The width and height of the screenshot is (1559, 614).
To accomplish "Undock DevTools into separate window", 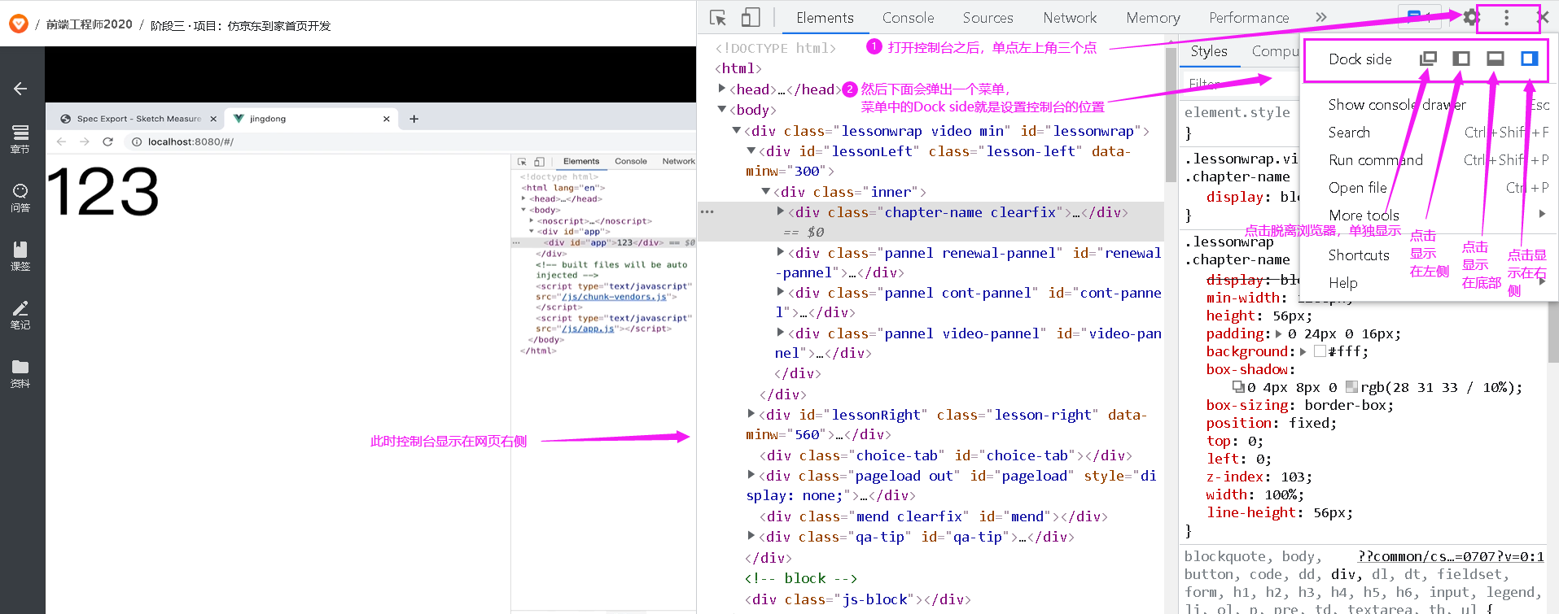I will 1428,59.
